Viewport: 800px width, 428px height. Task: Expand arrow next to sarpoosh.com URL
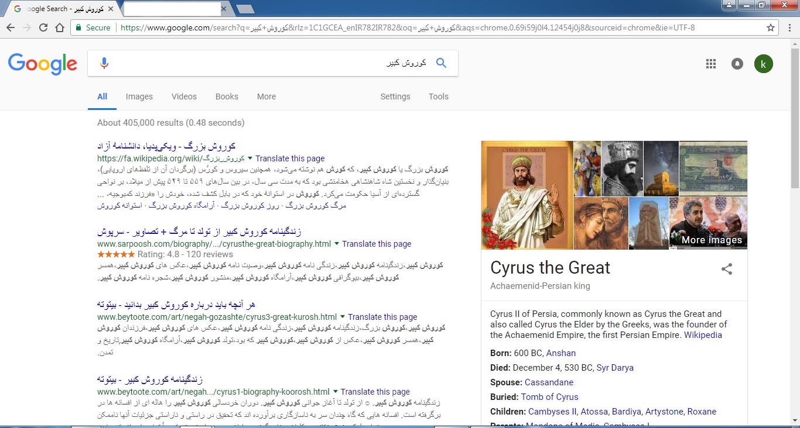[x=337, y=244]
